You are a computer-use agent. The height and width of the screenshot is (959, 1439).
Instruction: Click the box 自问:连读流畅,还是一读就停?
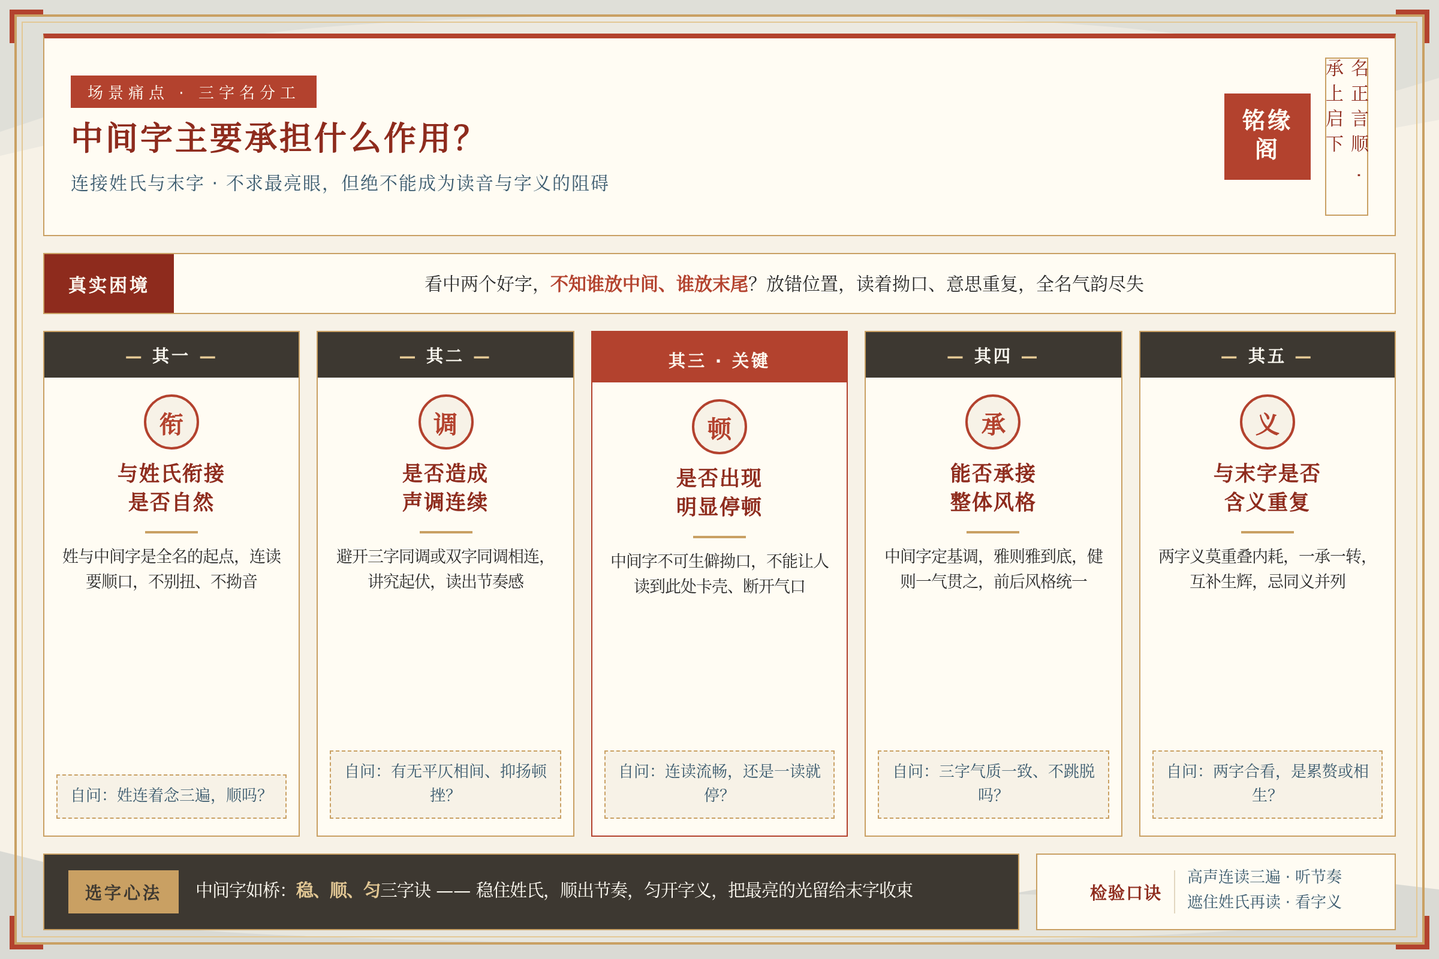(719, 785)
